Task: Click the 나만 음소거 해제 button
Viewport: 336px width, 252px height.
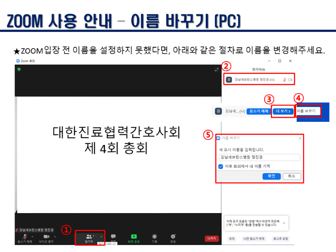Action: (254, 239)
